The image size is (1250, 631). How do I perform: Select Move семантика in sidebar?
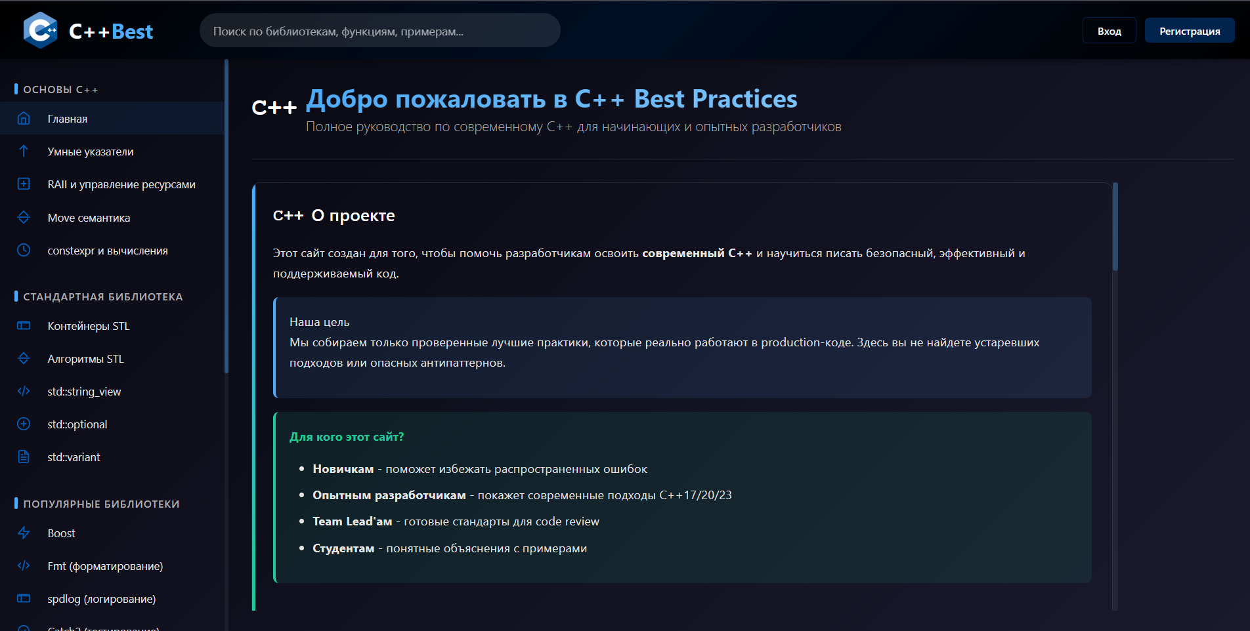tap(112, 217)
